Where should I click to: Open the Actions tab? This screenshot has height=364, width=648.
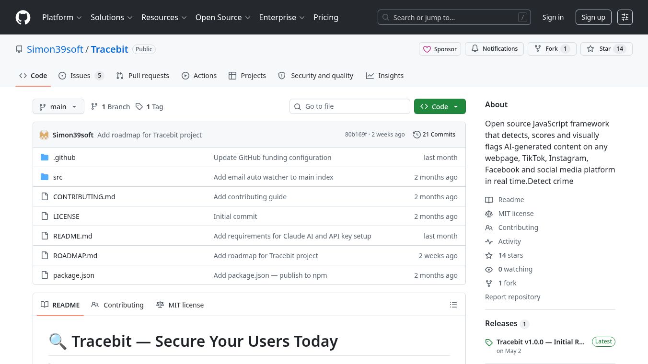(199, 76)
